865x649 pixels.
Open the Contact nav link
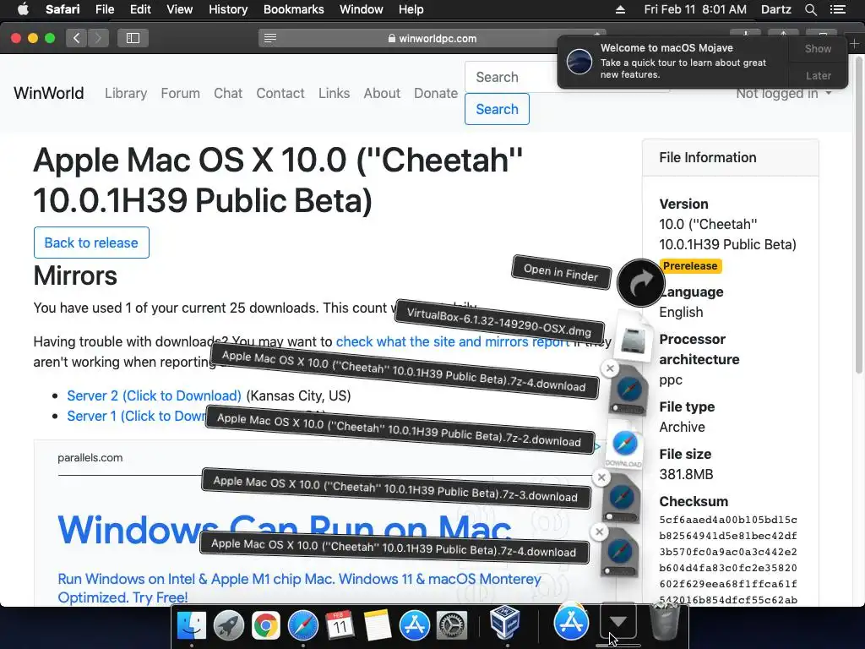280,93
